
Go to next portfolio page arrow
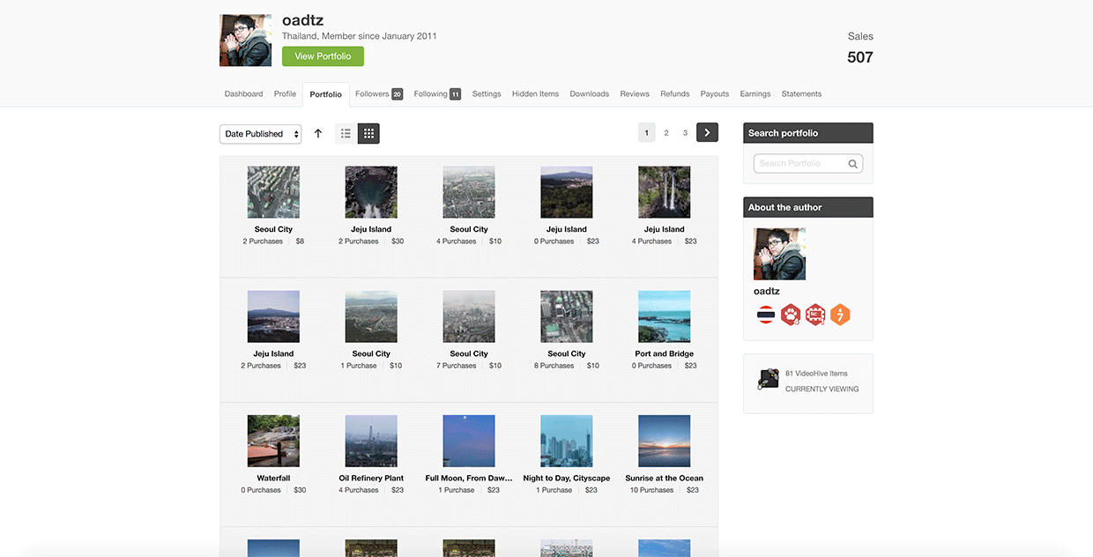tap(707, 132)
